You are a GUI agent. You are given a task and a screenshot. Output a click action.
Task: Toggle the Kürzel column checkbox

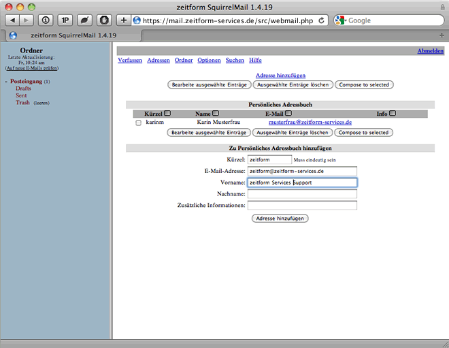[x=167, y=113]
